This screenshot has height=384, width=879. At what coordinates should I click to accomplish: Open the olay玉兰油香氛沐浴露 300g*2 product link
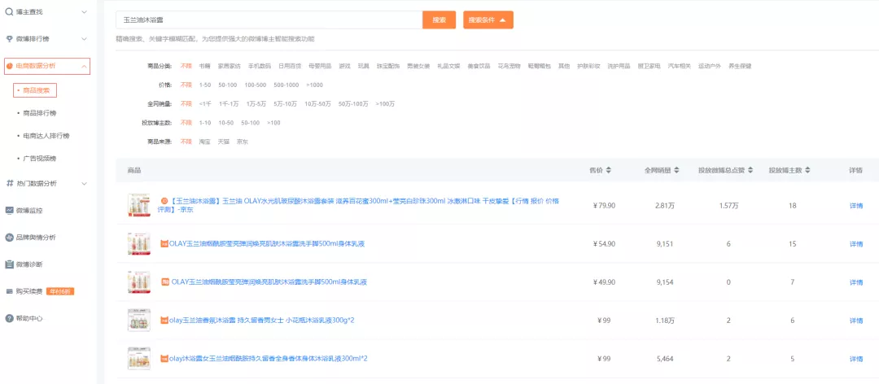click(262, 320)
